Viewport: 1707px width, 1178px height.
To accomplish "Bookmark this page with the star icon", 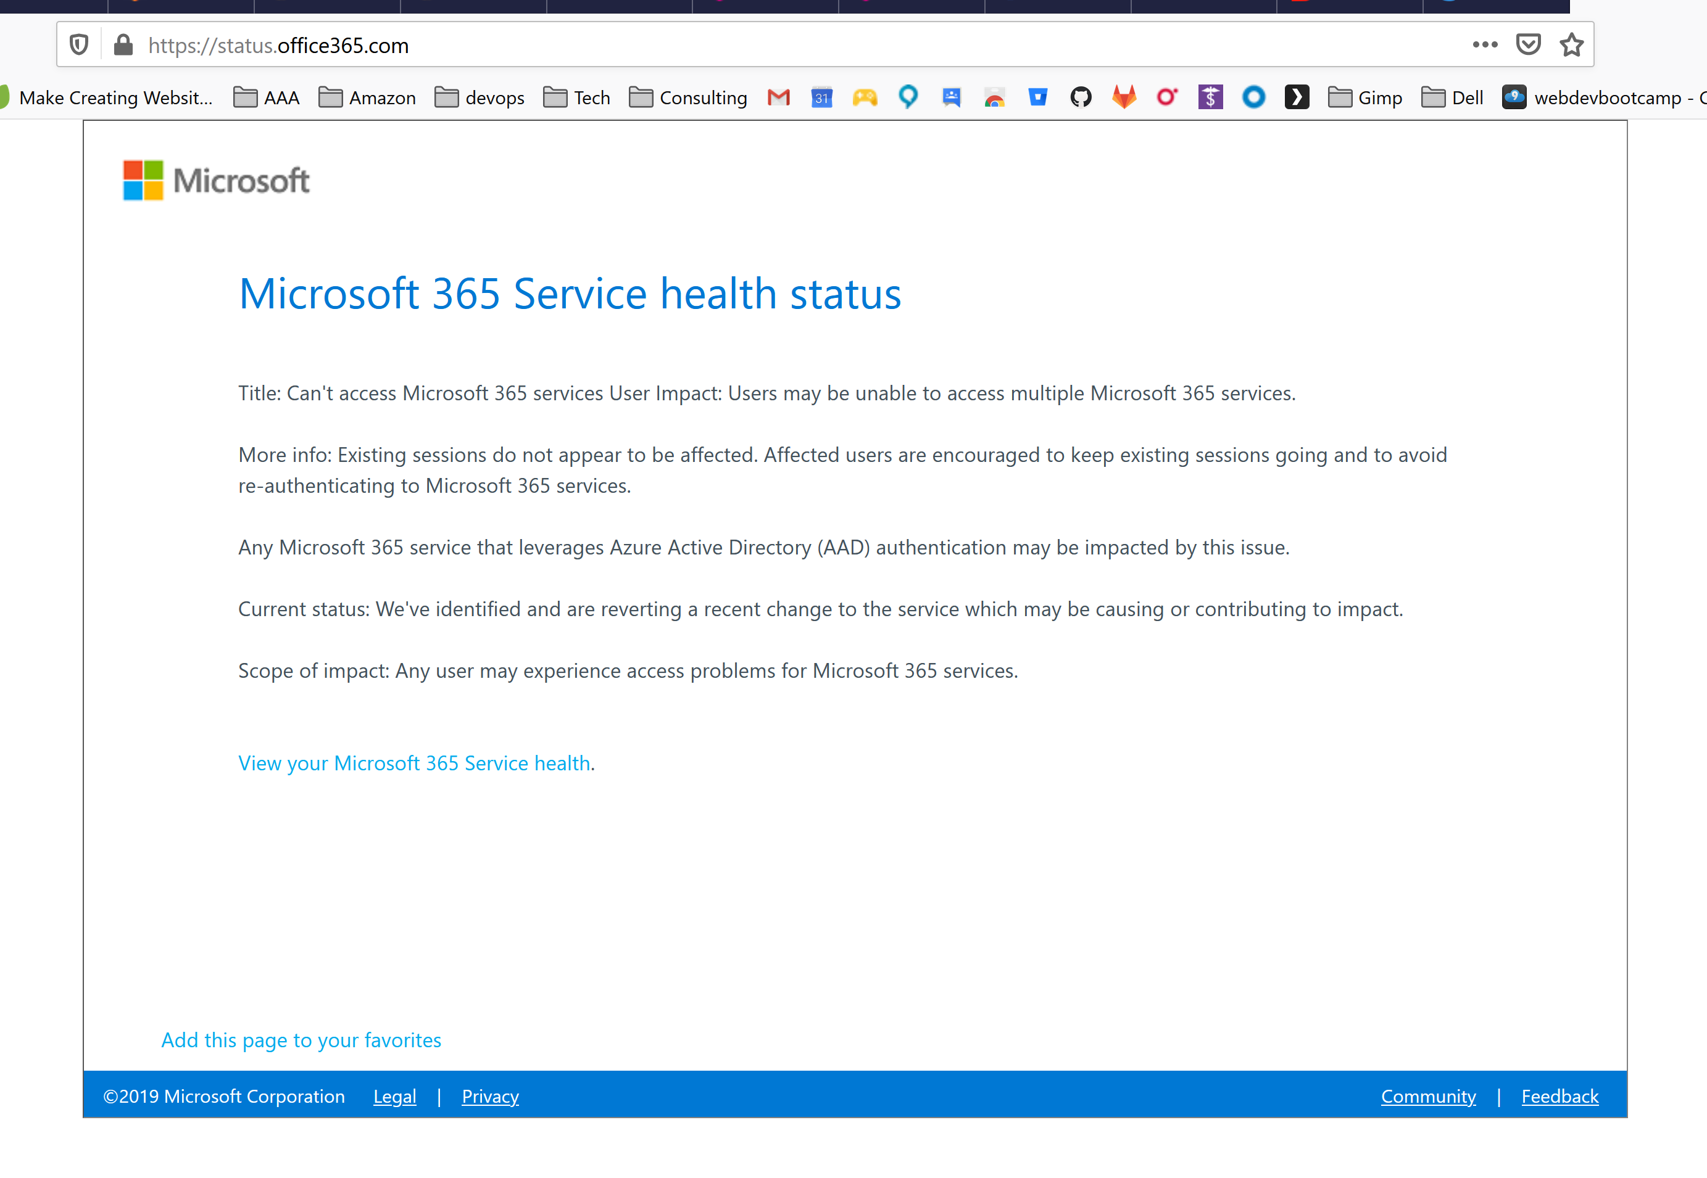I will 1571,45.
